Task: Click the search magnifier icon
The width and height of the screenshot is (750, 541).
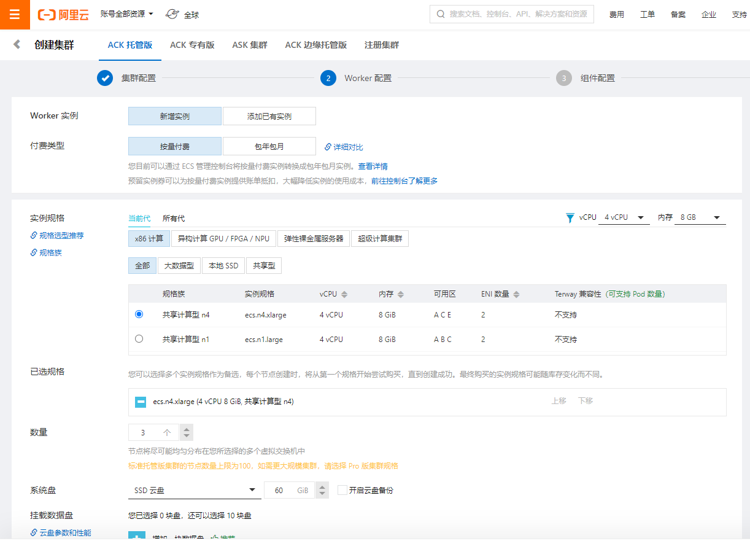Action: tap(441, 14)
